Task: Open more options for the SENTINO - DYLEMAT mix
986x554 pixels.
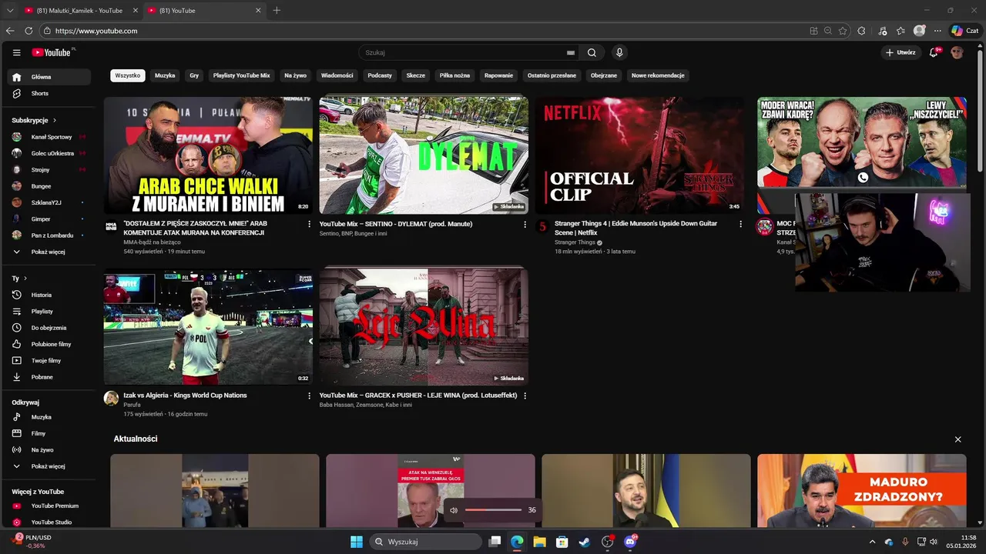Action: (x=525, y=224)
